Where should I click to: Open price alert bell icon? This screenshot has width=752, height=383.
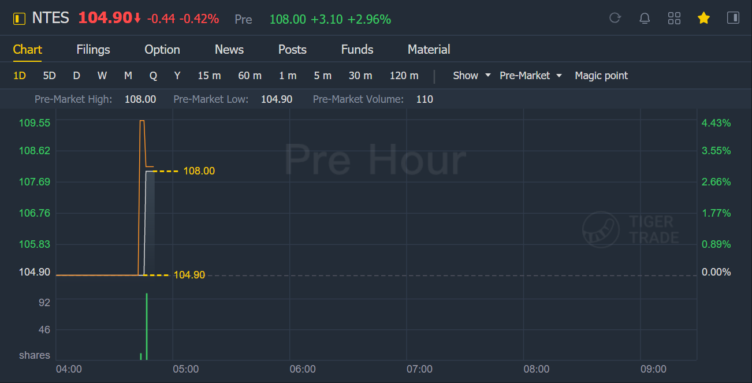pos(645,18)
